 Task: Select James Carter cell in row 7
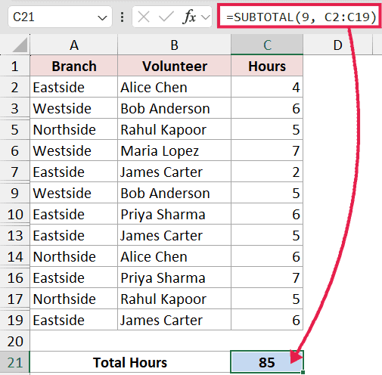pos(174,172)
